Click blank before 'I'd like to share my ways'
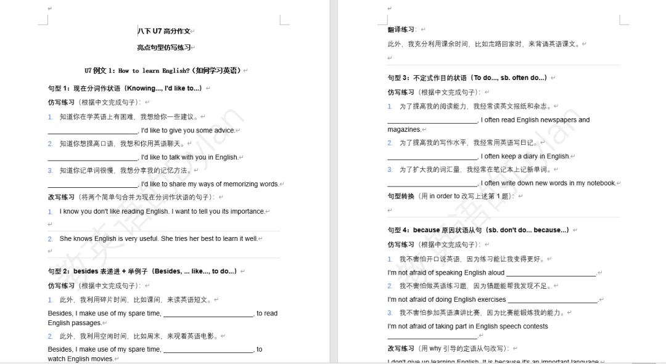This screenshot has width=666, height=364. (92, 184)
